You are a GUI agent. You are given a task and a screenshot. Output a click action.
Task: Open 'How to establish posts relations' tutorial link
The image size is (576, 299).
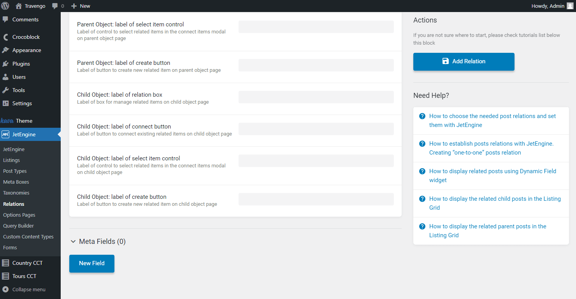491,148
